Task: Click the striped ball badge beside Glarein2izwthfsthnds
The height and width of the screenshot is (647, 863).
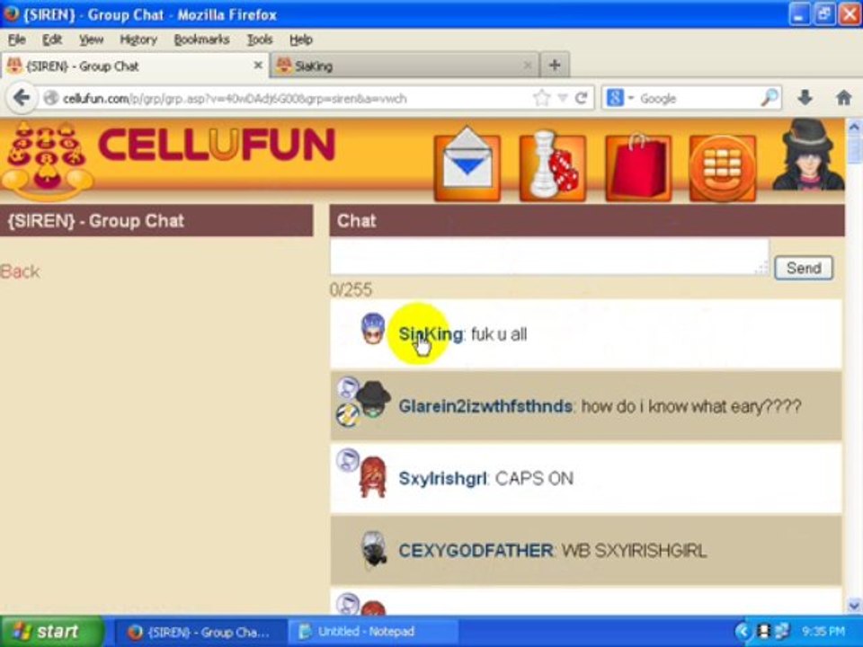Action: point(347,415)
